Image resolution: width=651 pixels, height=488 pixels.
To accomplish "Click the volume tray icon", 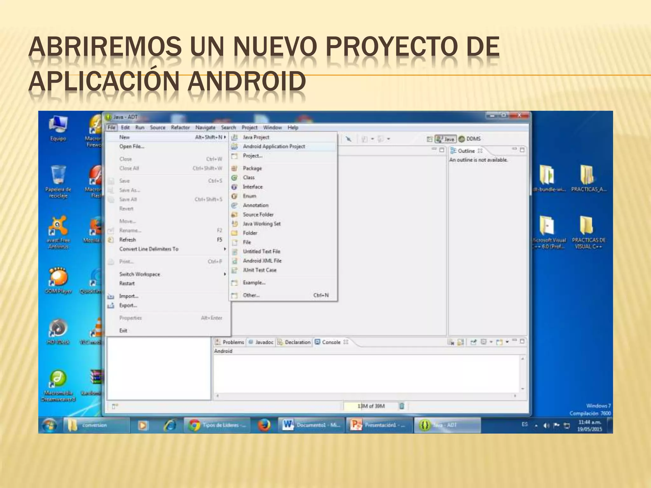I will coord(546,425).
